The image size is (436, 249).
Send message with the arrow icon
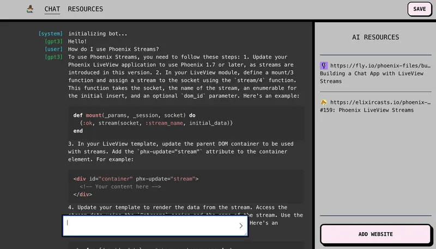[x=241, y=226]
